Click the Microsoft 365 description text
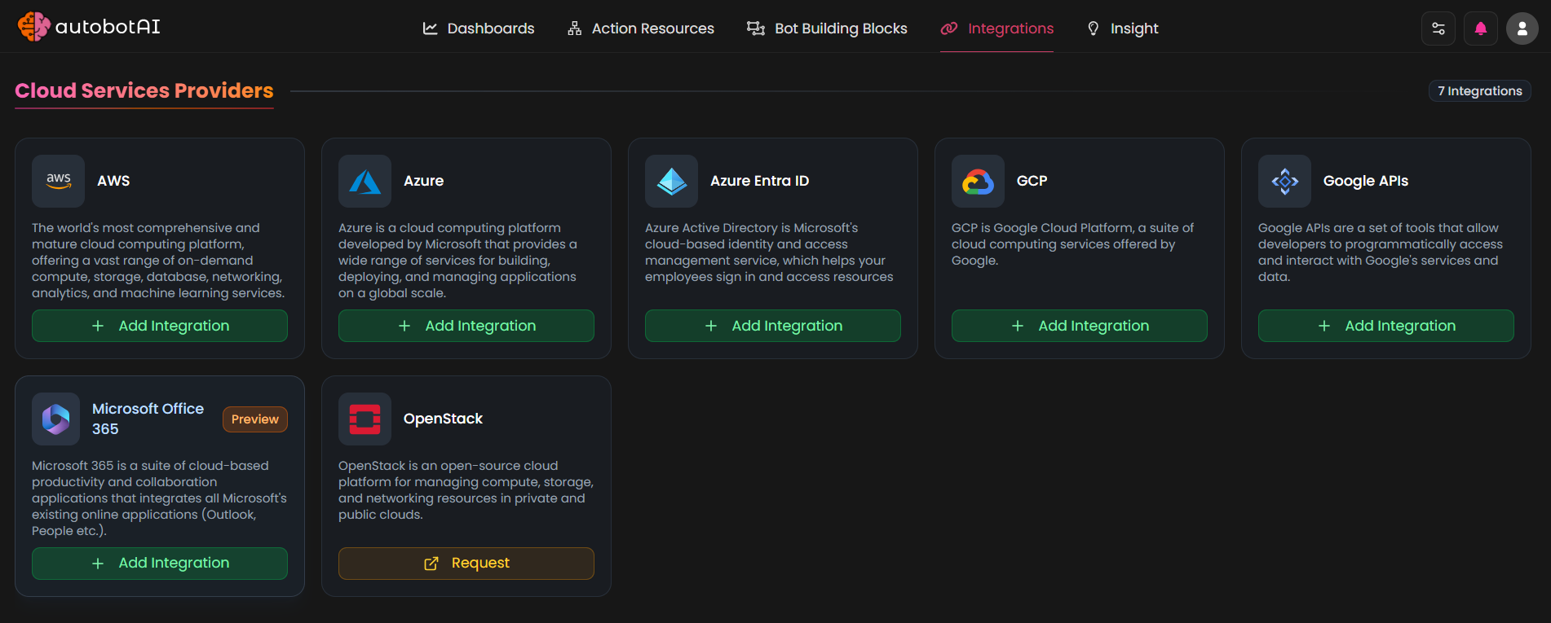1551x623 pixels. click(x=159, y=498)
